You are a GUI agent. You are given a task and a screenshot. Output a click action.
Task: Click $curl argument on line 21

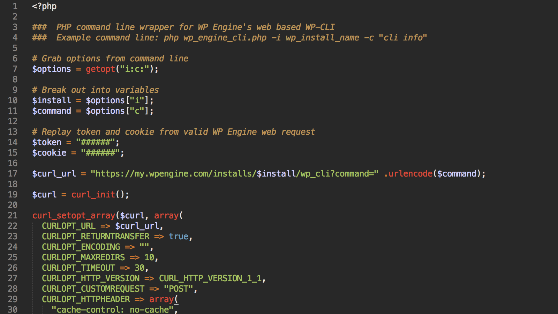tap(132, 216)
